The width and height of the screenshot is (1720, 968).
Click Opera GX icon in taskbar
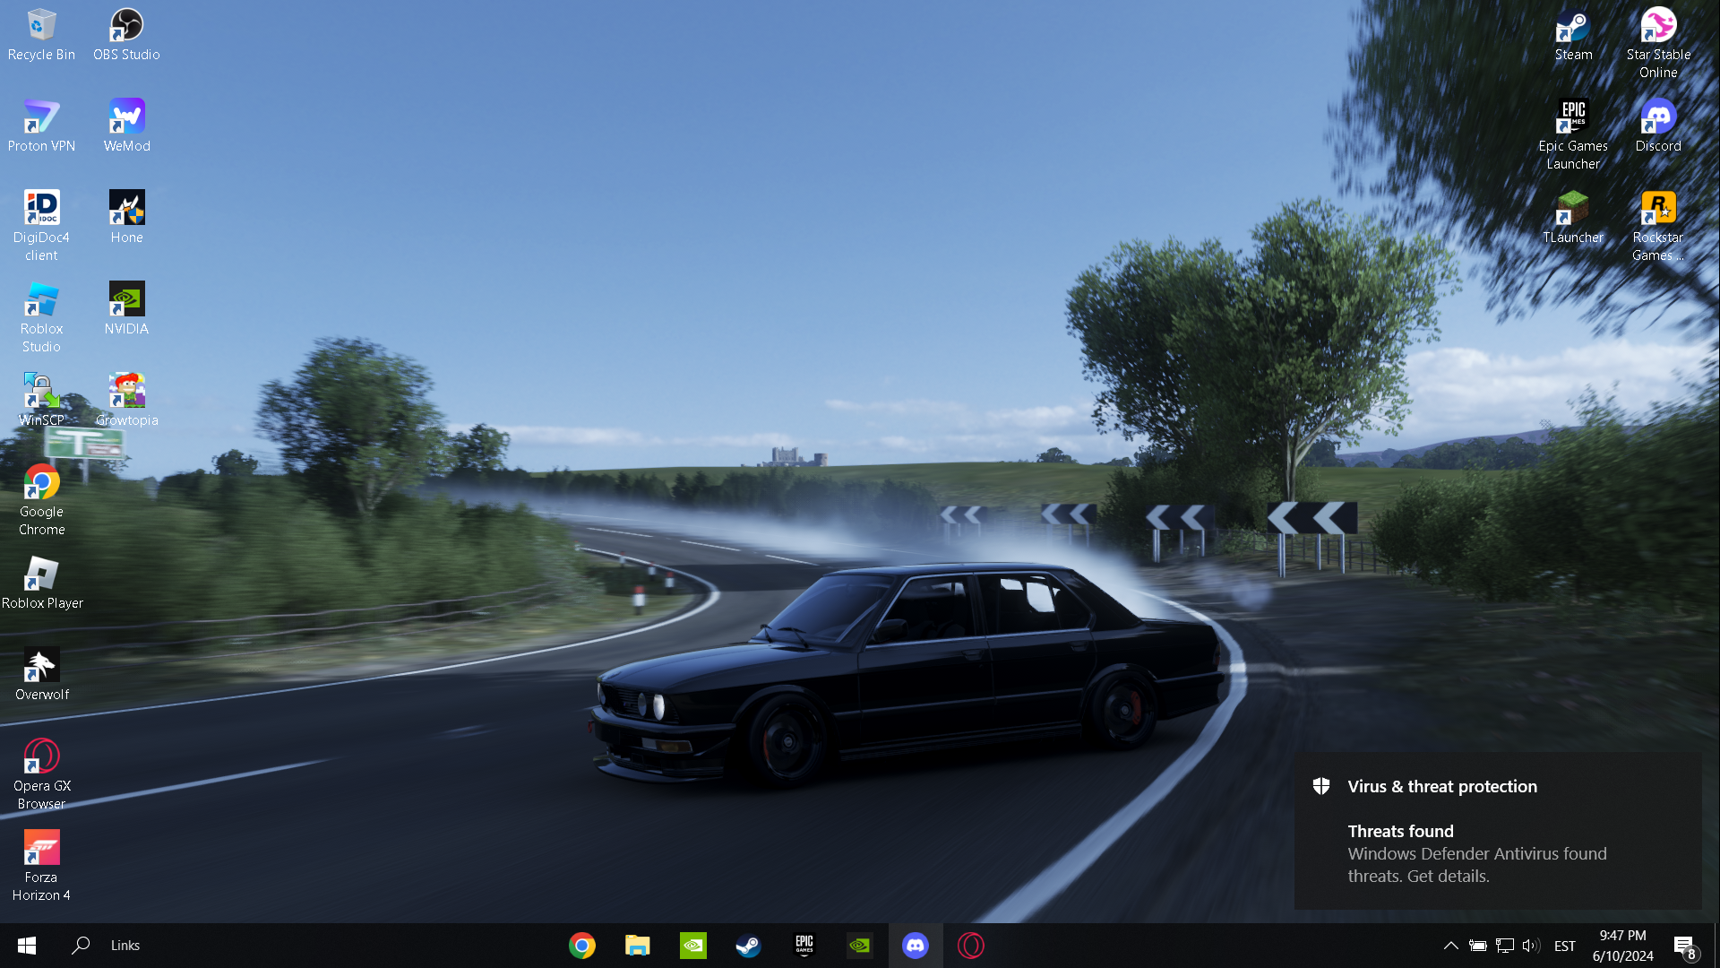point(971,946)
